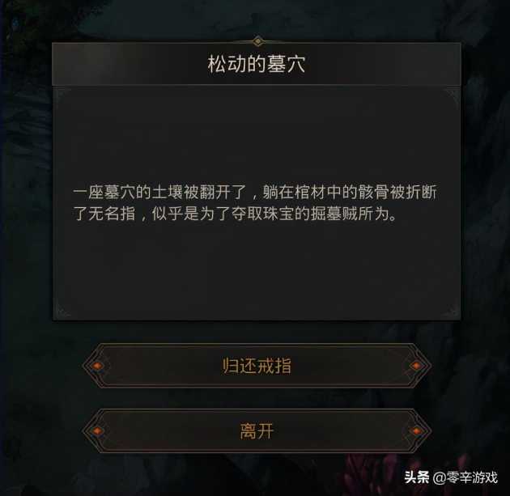Choose the 归还戒指 option
510x496 pixels.
click(x=257, y=366)
